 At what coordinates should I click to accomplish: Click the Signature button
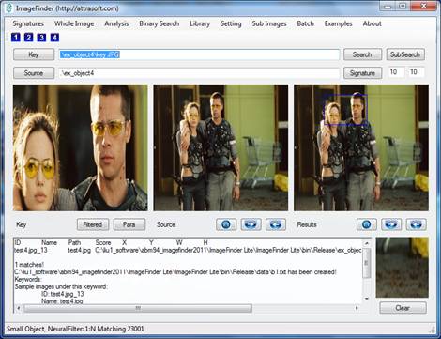pyautogui.click(x=362, y=73)
